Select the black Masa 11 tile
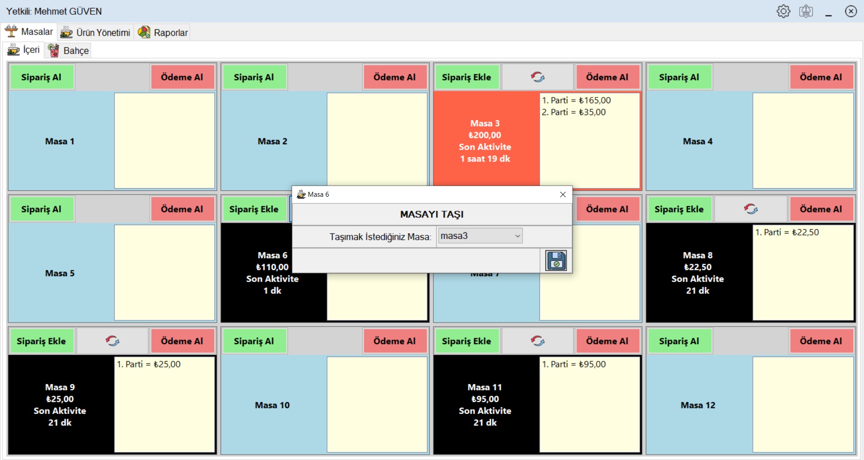The height and width of the screenshot is (460, 864). [485, 404]
